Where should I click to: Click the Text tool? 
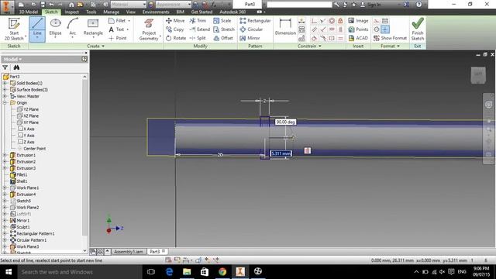point(119,29)
